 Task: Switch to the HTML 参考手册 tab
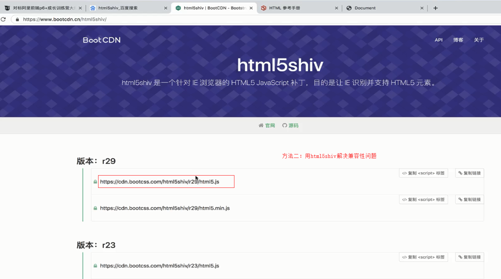pos(300,8)
